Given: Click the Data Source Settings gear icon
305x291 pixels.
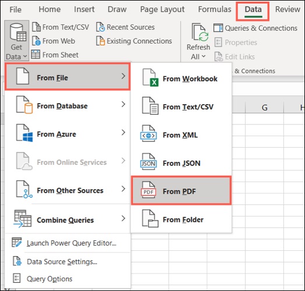Looking at the screenshot, I should (x=17, y=261).
